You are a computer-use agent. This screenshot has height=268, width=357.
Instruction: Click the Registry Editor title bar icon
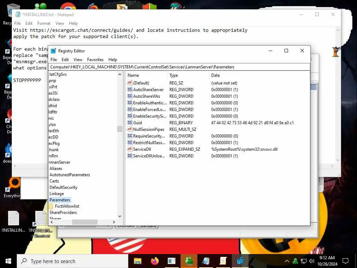pos(53,51)
